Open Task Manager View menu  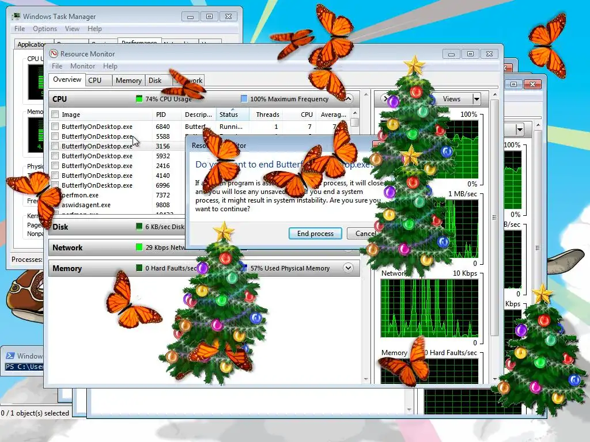(x=72, y=29)
